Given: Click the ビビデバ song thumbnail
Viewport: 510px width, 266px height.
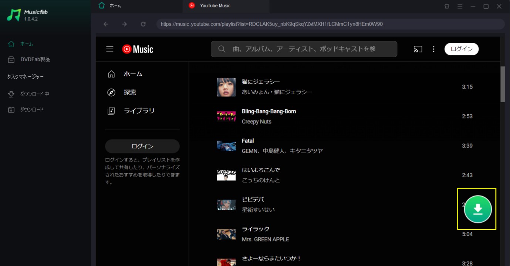Looking at the screenshot, I should coord(226,205).
